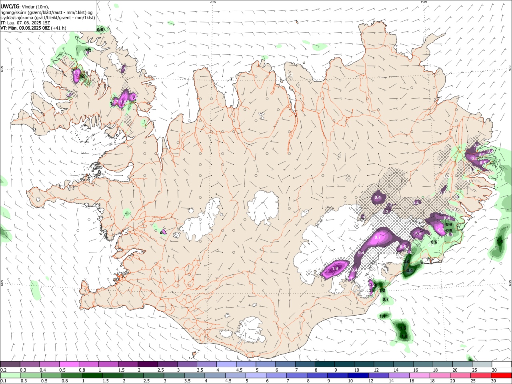The width and height of the screenshot is (512, 384).
Task: Pick the light pink 16 rain-scale swatch
Action: tap(419, 375)
